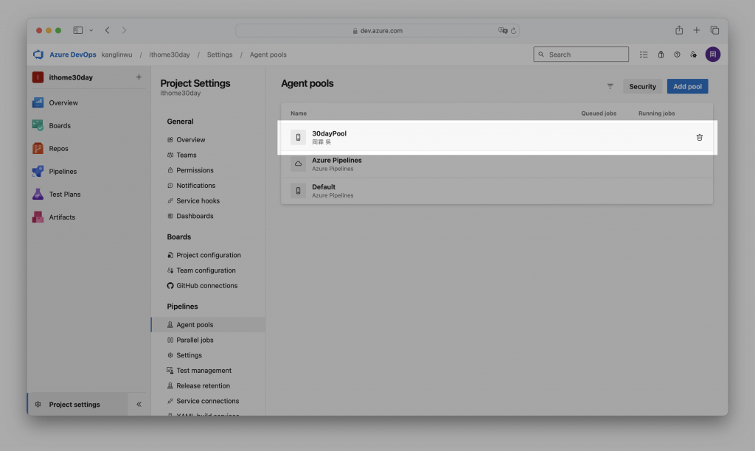Viewport: 755px width, 451px height.
Task: Open the Marketplace bag icon
Action: (661, 55)
